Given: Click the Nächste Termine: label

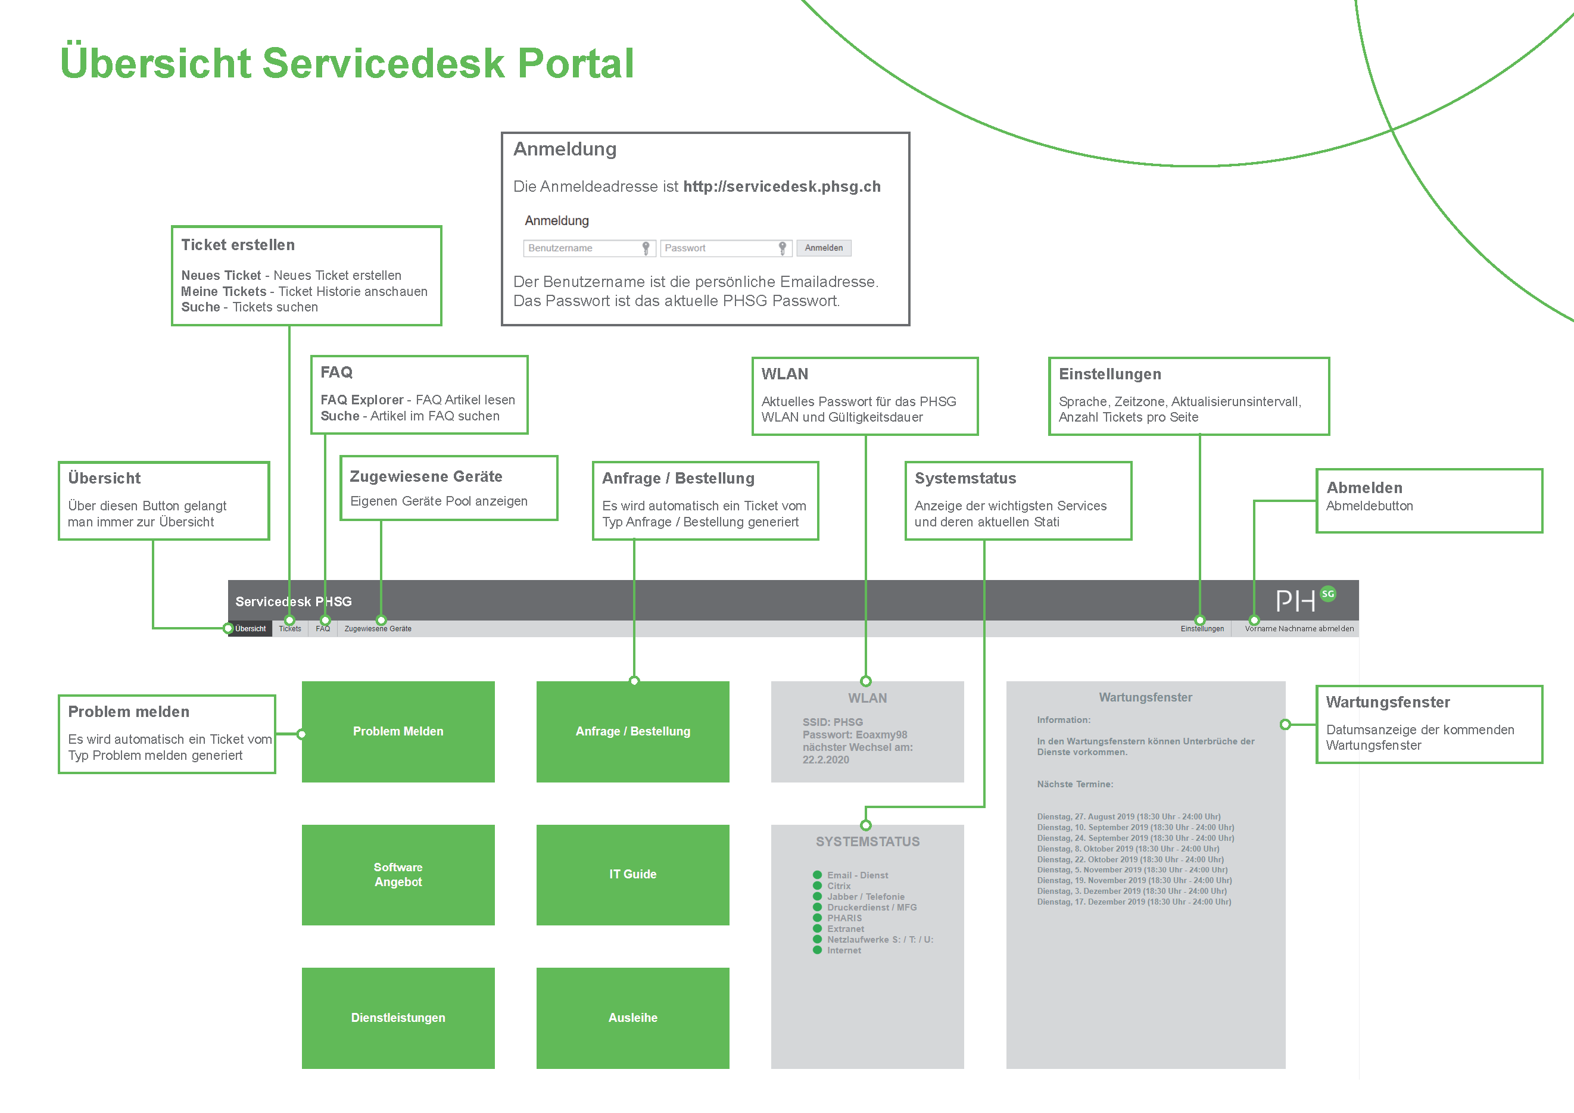Looking at the screenshot, I should [x=1075, y=784].
